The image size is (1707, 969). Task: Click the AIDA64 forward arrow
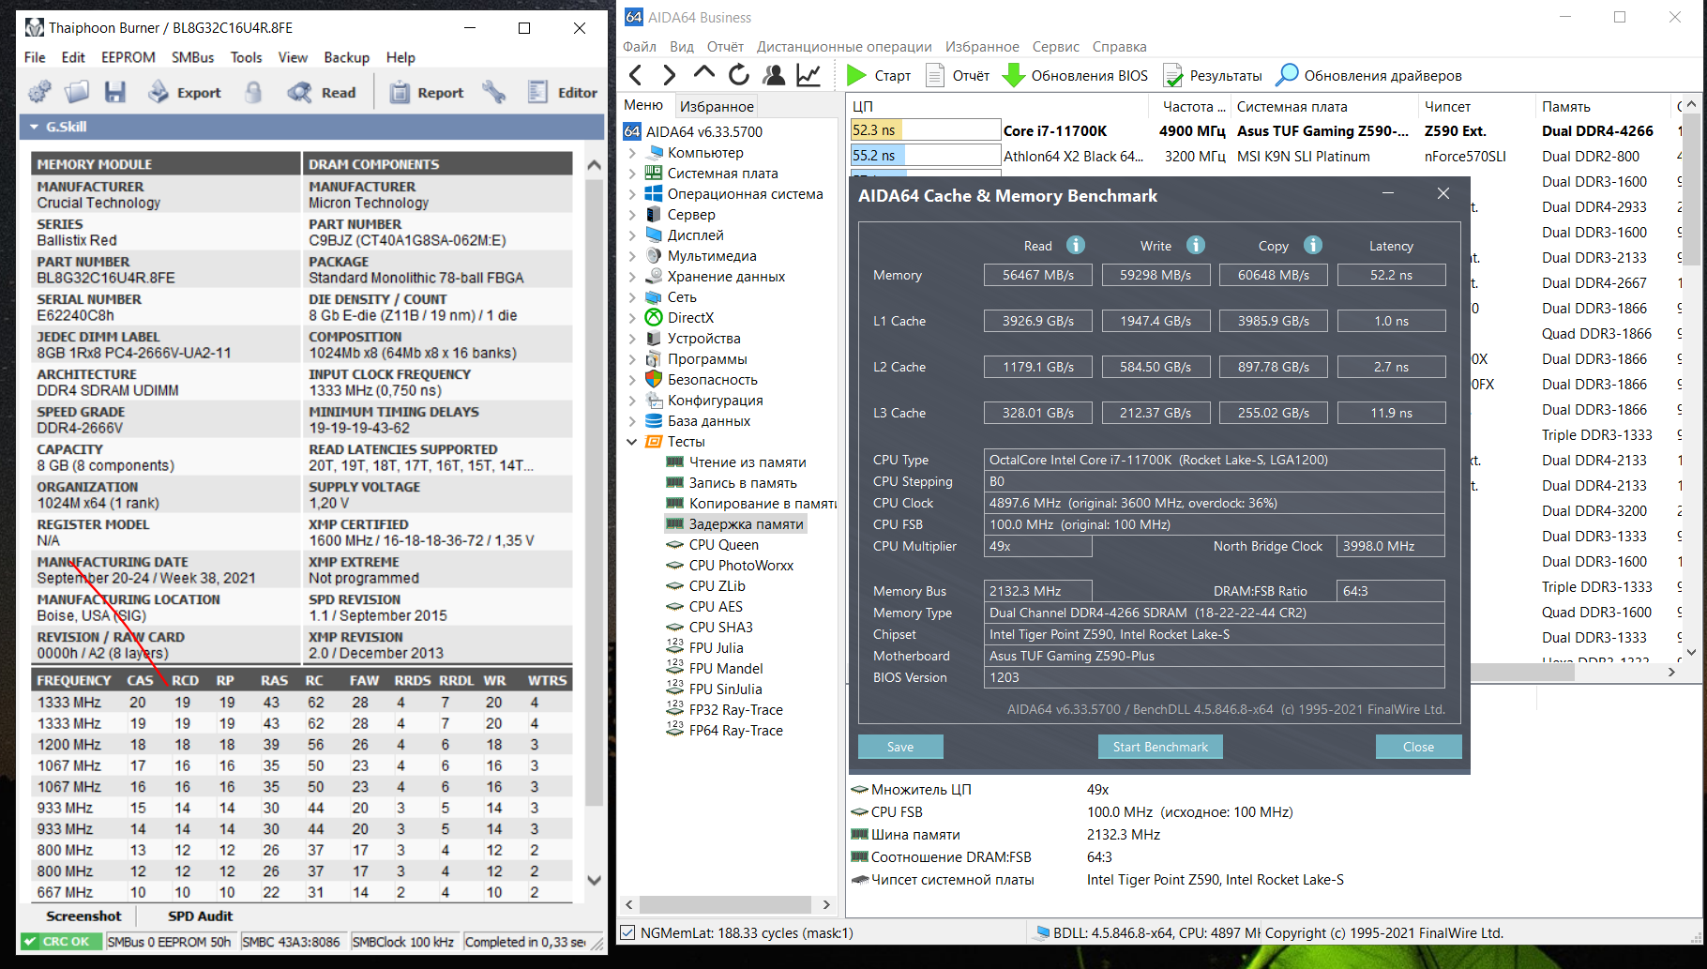[x=669, y=75]
